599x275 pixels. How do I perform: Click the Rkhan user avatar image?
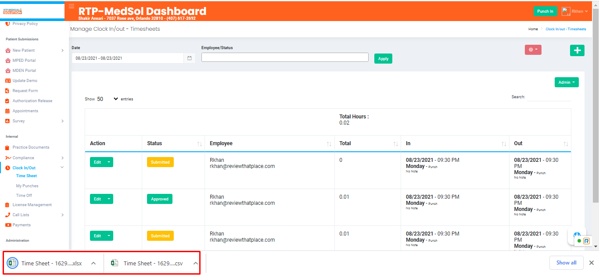pos(566,11)
